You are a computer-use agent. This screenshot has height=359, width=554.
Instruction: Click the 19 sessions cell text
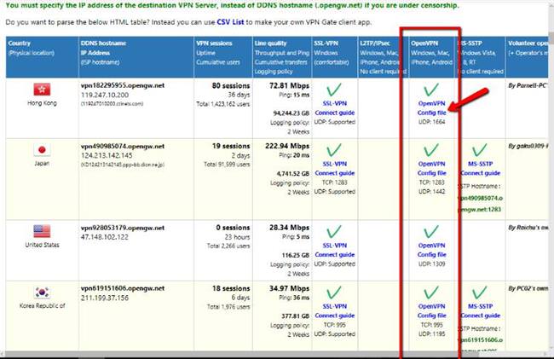[x=231, y=146]
